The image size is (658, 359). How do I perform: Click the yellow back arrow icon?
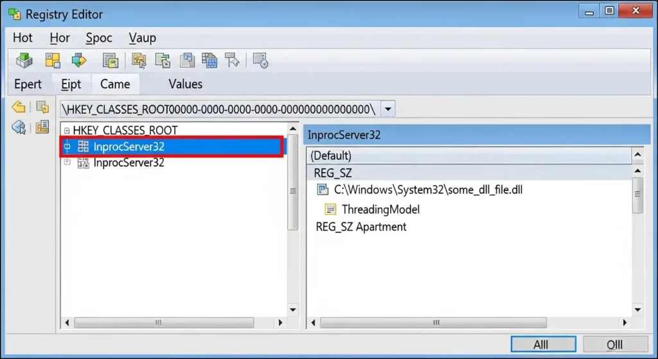point(19,107)
